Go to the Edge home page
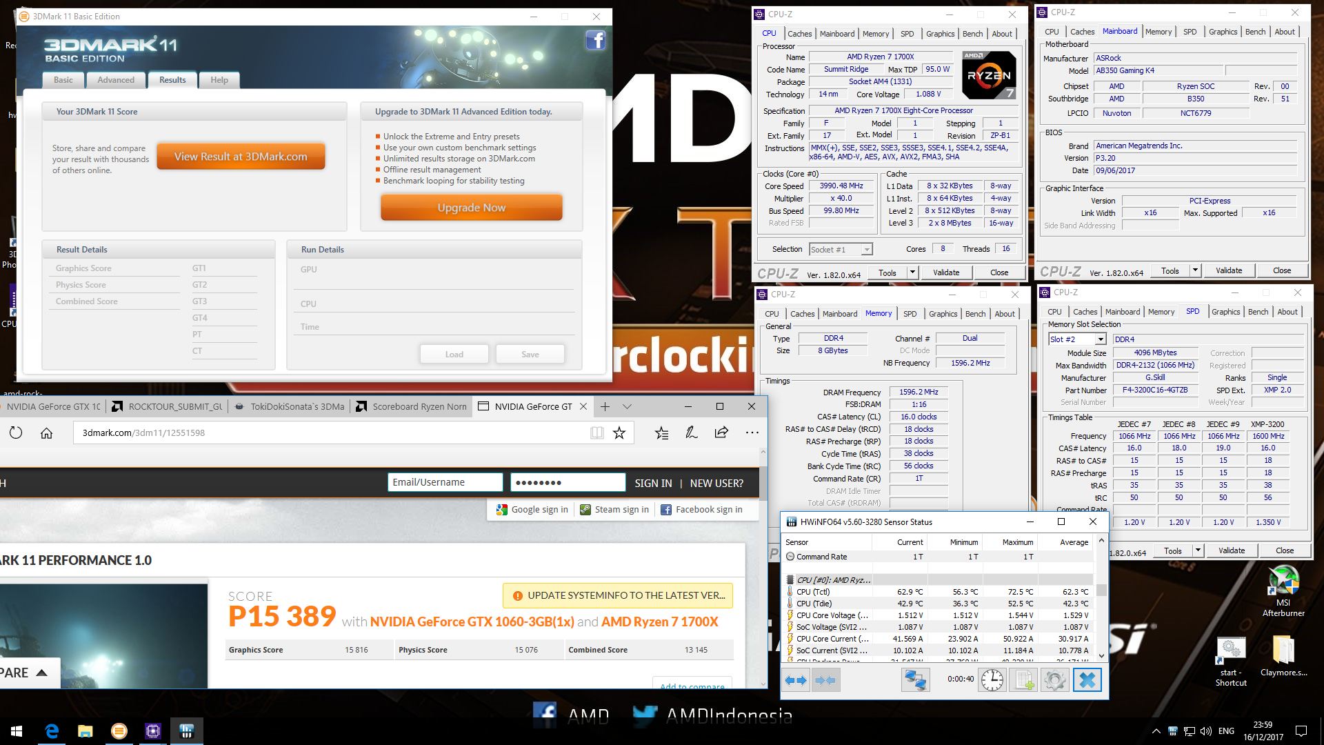1324x745 pixels. (46, 433)
